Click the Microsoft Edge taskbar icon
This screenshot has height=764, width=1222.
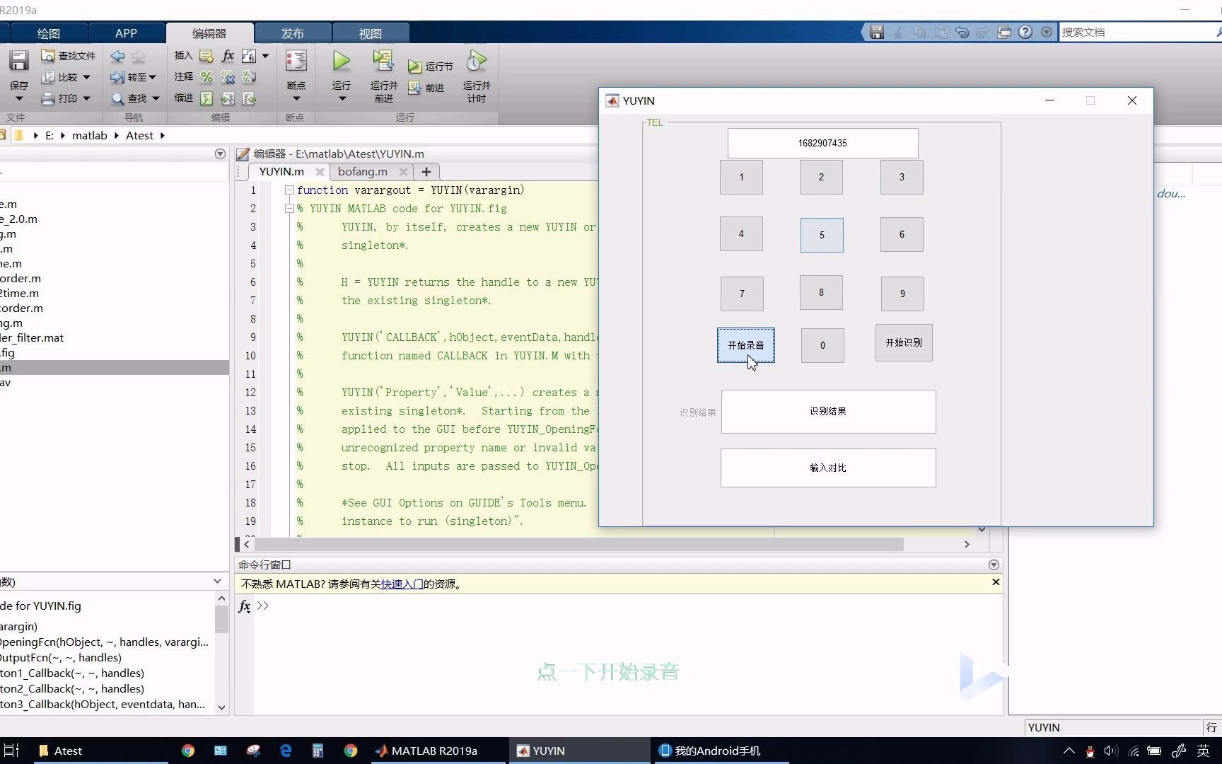click(286, 751)
